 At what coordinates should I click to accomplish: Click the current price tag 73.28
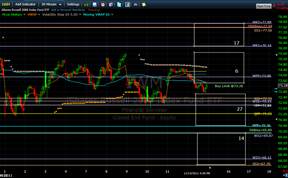(283, 85)
